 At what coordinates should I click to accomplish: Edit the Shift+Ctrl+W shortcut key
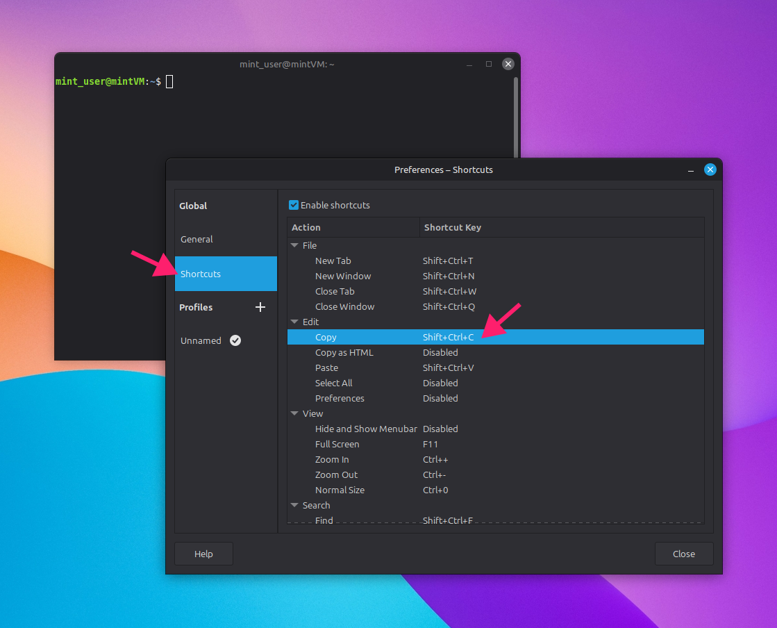pyautogui.click(x=449, y=292)
